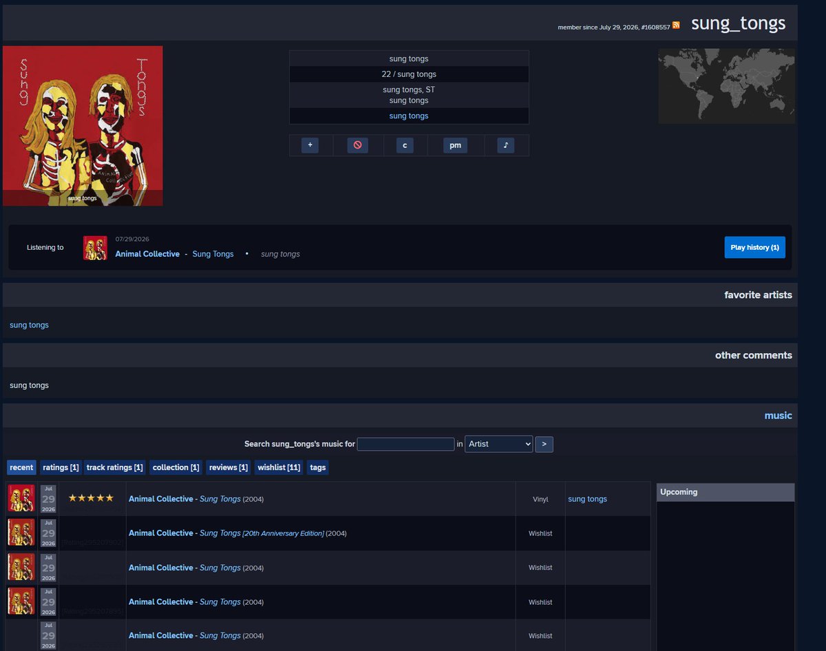
Task: Open the Artist search-type dropdown
Action: pyautogui.click(x=499, y=444)
